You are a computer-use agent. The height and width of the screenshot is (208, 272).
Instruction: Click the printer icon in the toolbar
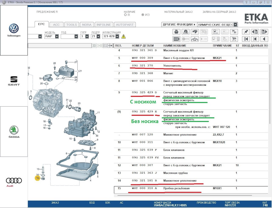(176, 32)
